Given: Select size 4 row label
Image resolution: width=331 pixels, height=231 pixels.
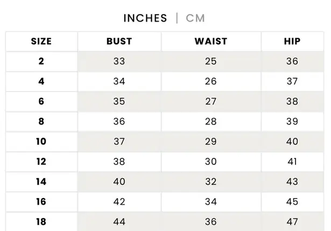Looking at the screenshot, I should click(41, 82).
